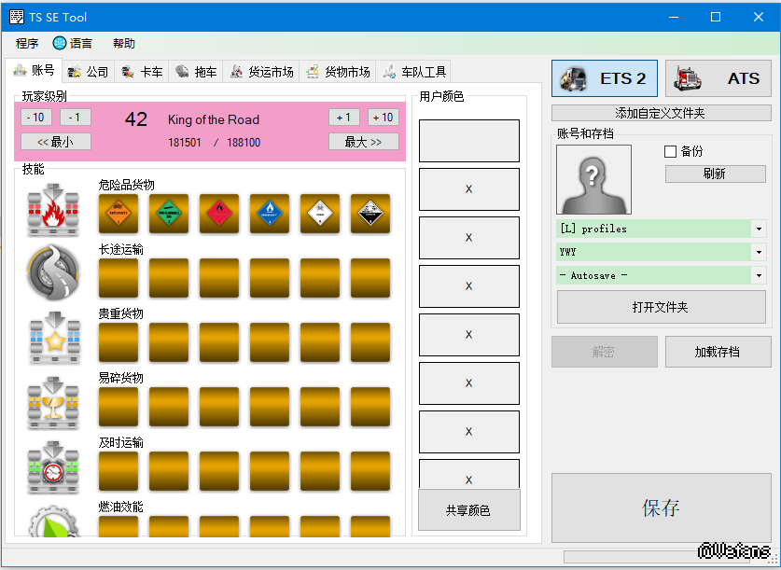
Task: Click the first empty user color box
Action: tap(468, 141)
